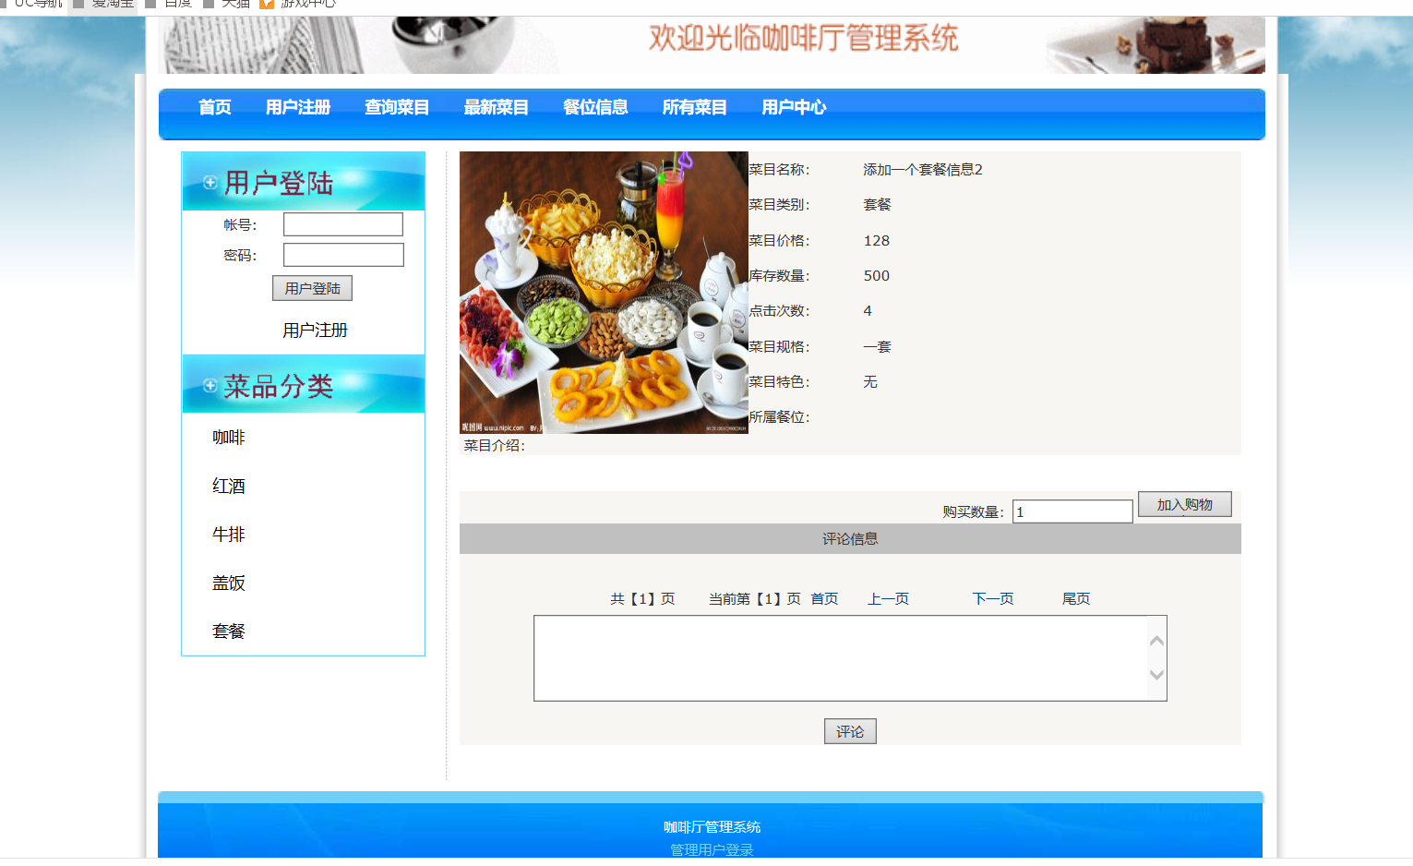Click the 购买数量 quantity input
1413x866 pixels.
(1072, 511)
